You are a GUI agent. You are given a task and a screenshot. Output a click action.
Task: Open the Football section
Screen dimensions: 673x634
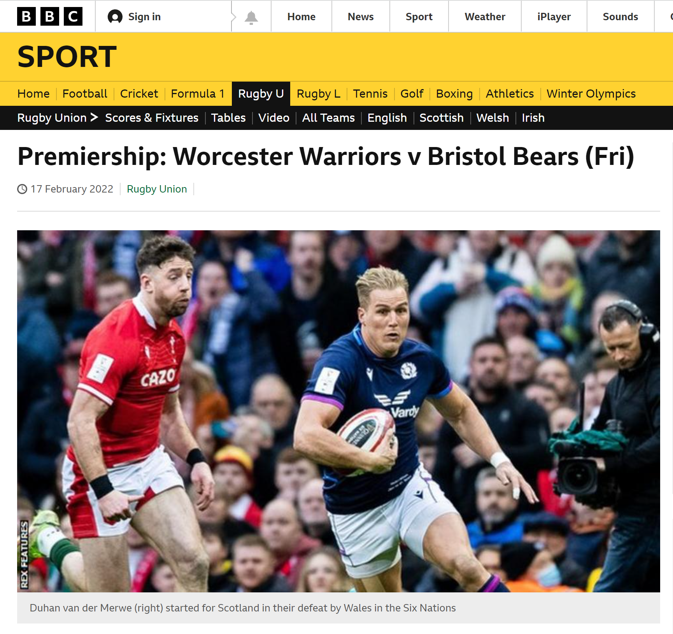(x=85, y=94)
